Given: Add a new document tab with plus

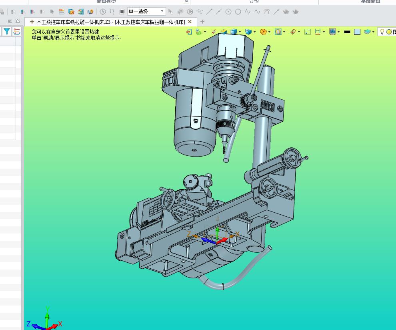Looking at the screenshot, I should pos(202,22).
